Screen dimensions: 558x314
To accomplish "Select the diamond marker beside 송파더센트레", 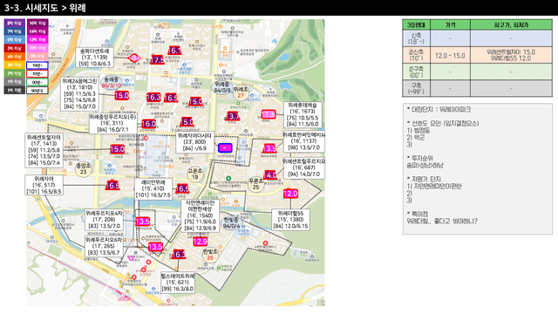I will point(134,58).
